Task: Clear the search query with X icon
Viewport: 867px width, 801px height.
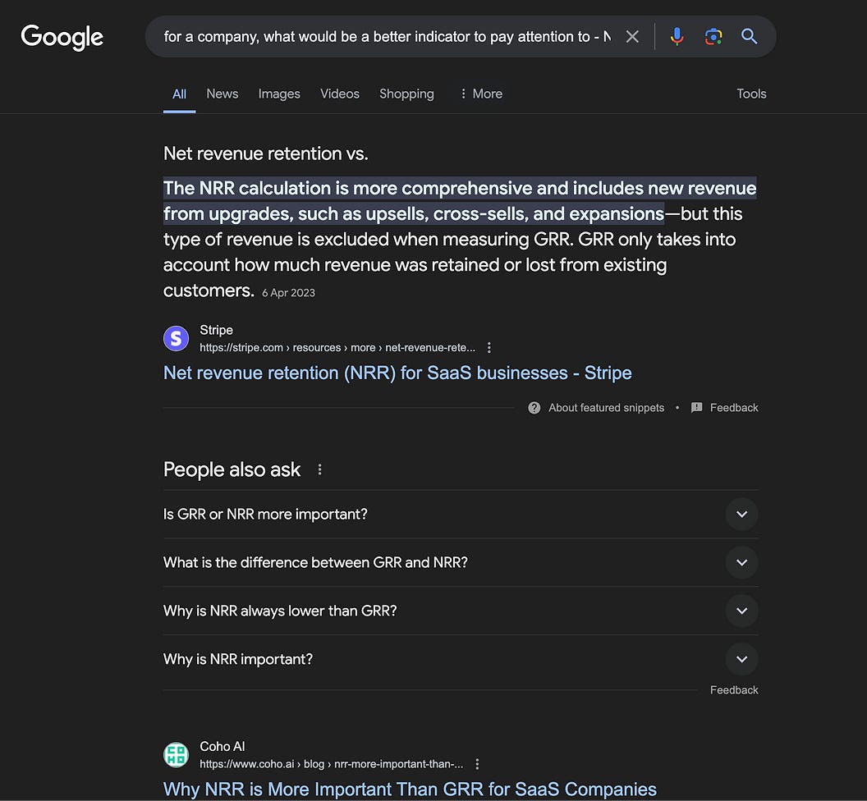Action: (632, 36)
